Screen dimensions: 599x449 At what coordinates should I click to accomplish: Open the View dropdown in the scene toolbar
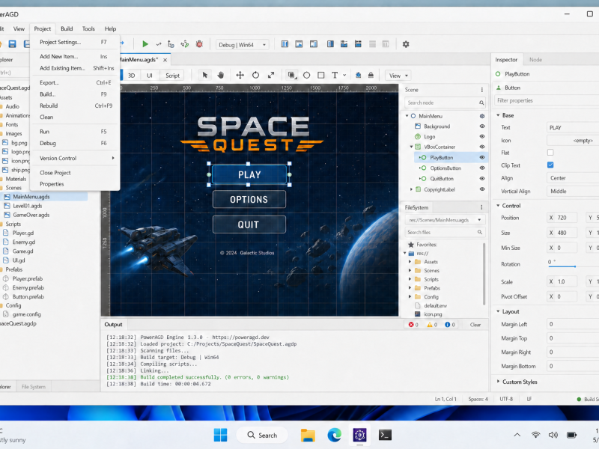tap(398, 76)
